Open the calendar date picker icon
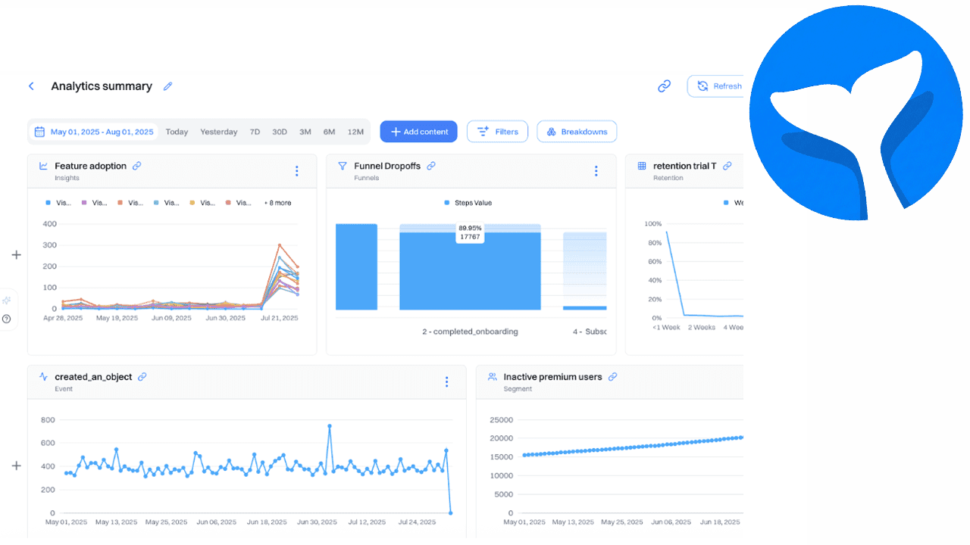The height and width of the screenshot is (545, 970). (39, 131)
